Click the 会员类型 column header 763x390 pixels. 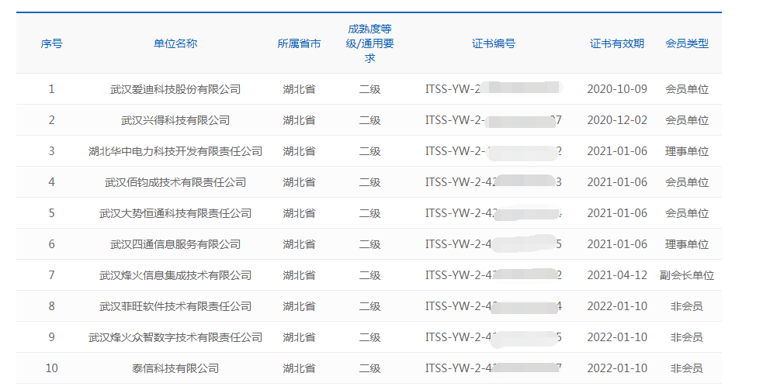pyautogui.click(x=687, y=43)
